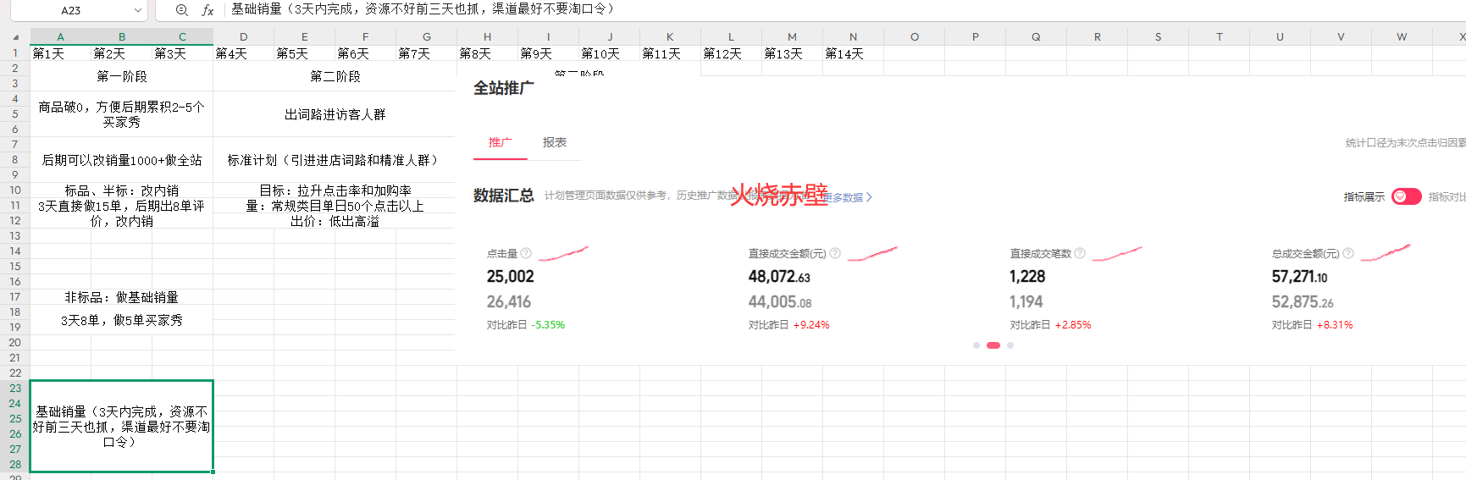Screen dimensions: 1466x480
Task: Expand the Name Box dropdown arrow
Action: (x=138, y=10)
